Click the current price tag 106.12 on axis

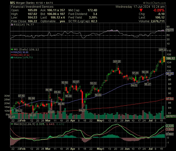(x=170, y=58)
